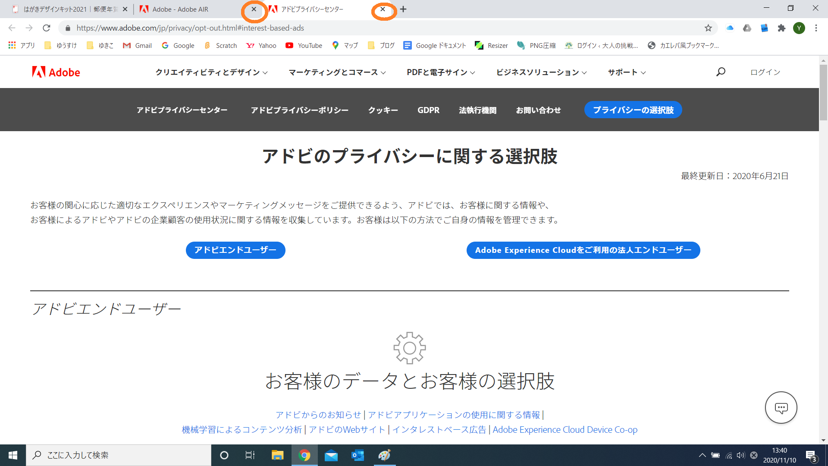The width and height of the screenshot is (828, 466).
Task: Bookmark this page with the star icon
Action: coord(708,28)
